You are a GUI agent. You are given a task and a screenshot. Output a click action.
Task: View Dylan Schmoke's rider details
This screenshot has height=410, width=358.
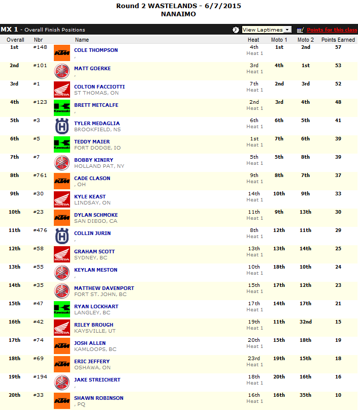coord(95,215)
